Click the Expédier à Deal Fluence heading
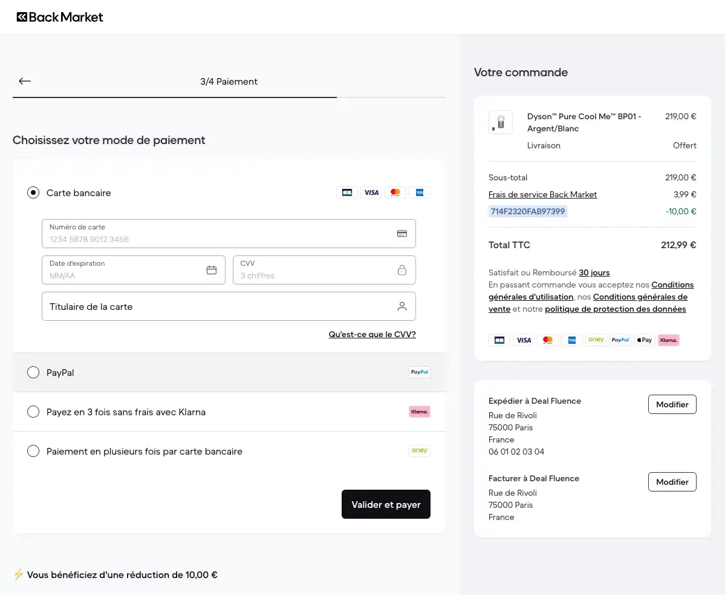 [x=535, y=401]
